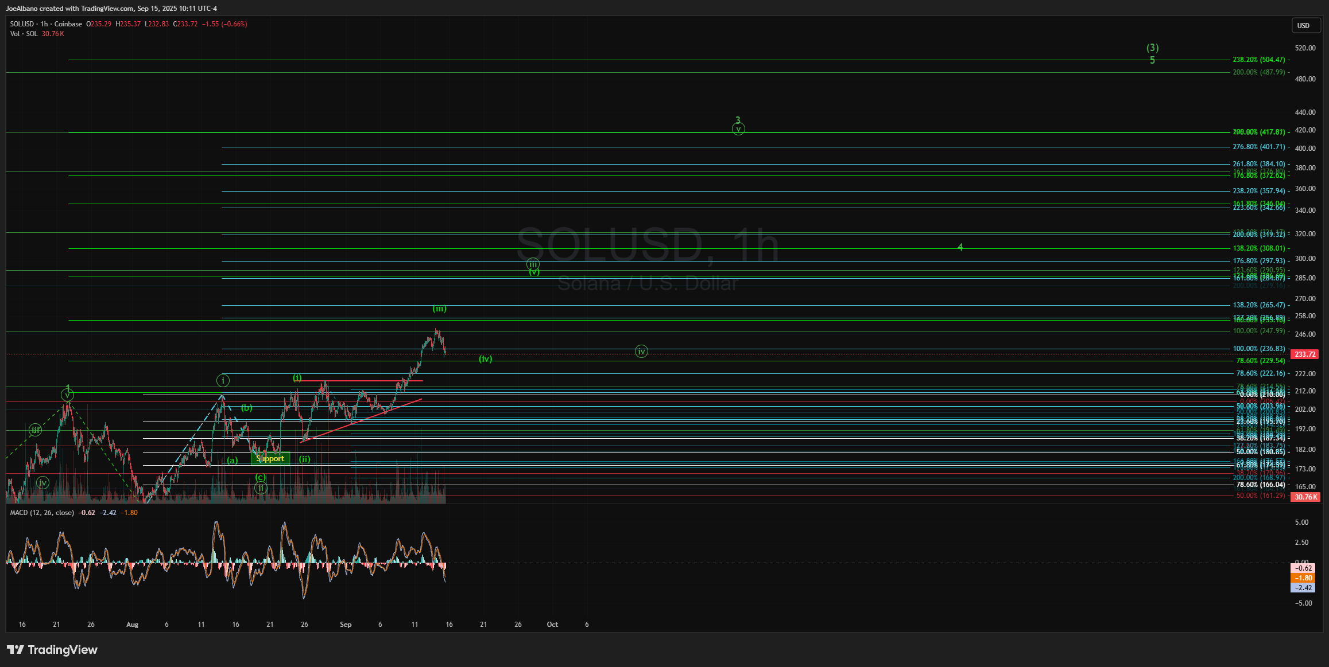Select the green (iii) label above price peak
This screenshot has height=667, width=1329.
[439, 309]
